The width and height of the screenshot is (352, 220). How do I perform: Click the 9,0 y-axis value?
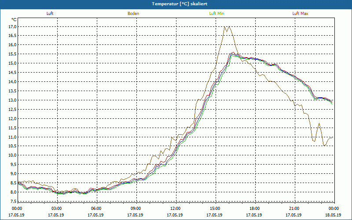point(14,174)
